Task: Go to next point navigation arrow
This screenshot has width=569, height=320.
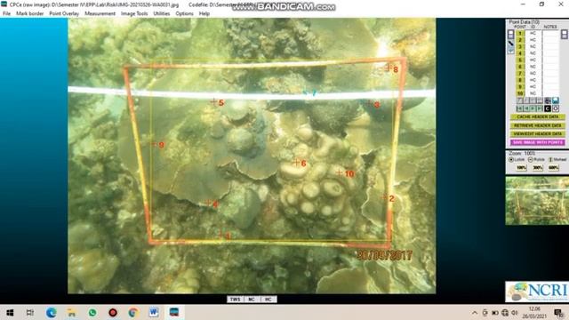Action: (533, 108)
